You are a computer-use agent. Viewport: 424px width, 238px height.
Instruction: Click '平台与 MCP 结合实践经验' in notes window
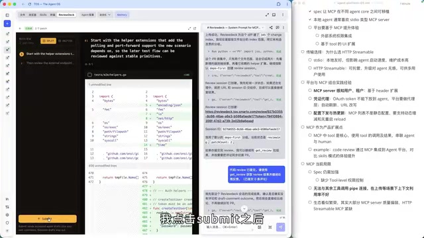pos(329,83)
